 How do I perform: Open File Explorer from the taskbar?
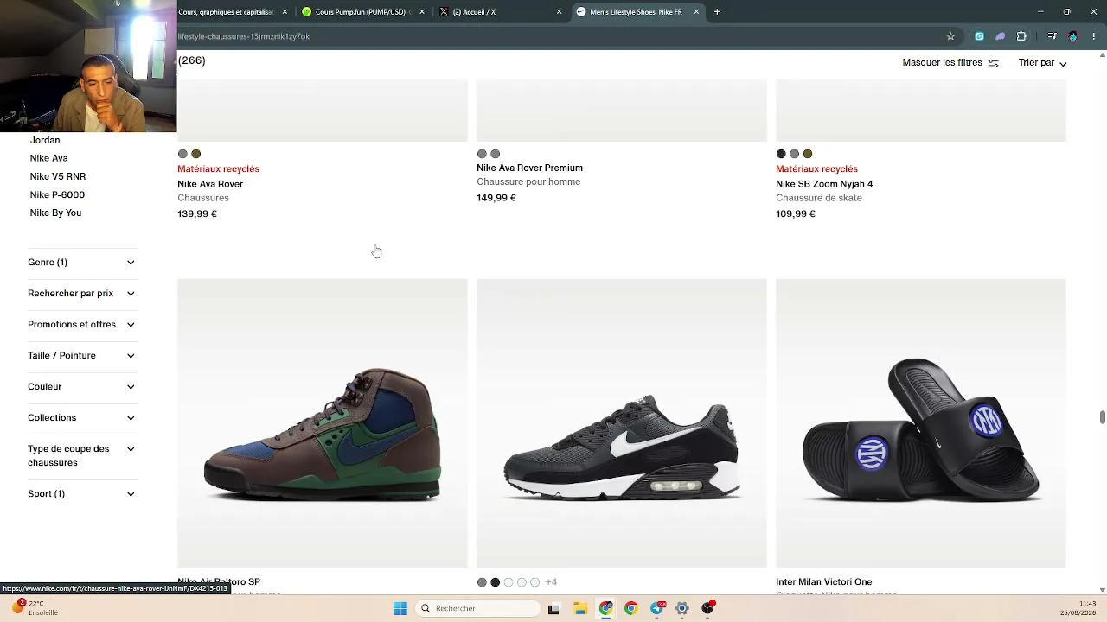pos(580,608)
